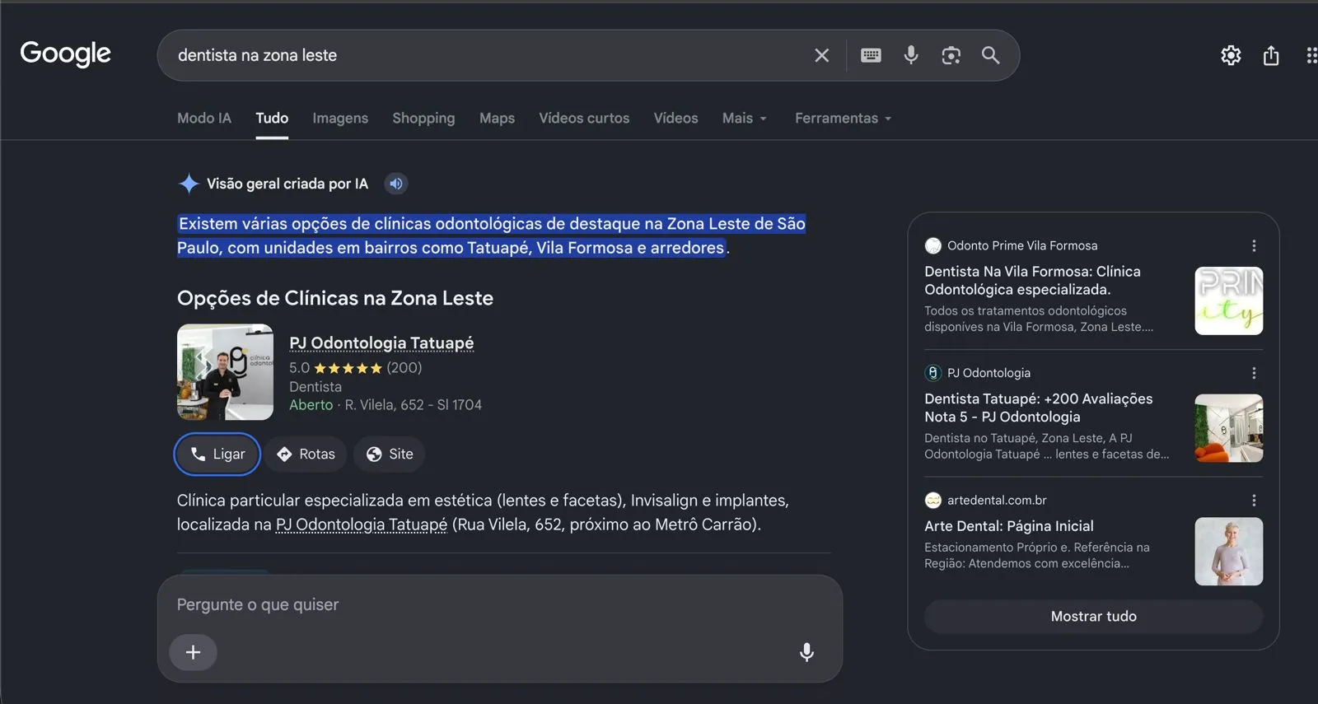Viewport: 1318px width, 704px height.
Task: Open the PJ Odontologia Tatuapé listing title
Action: pyautogui.click(x=381, y=343)
